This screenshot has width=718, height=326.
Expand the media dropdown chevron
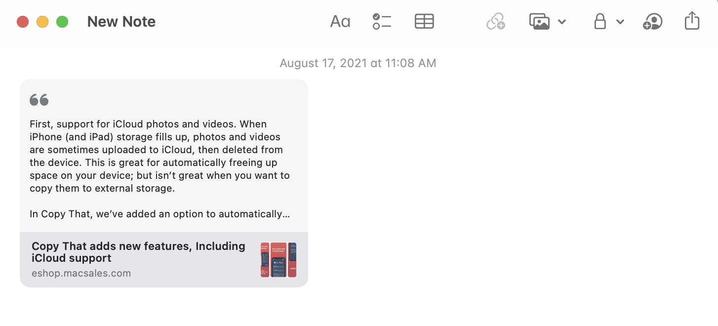coord(562,22)
